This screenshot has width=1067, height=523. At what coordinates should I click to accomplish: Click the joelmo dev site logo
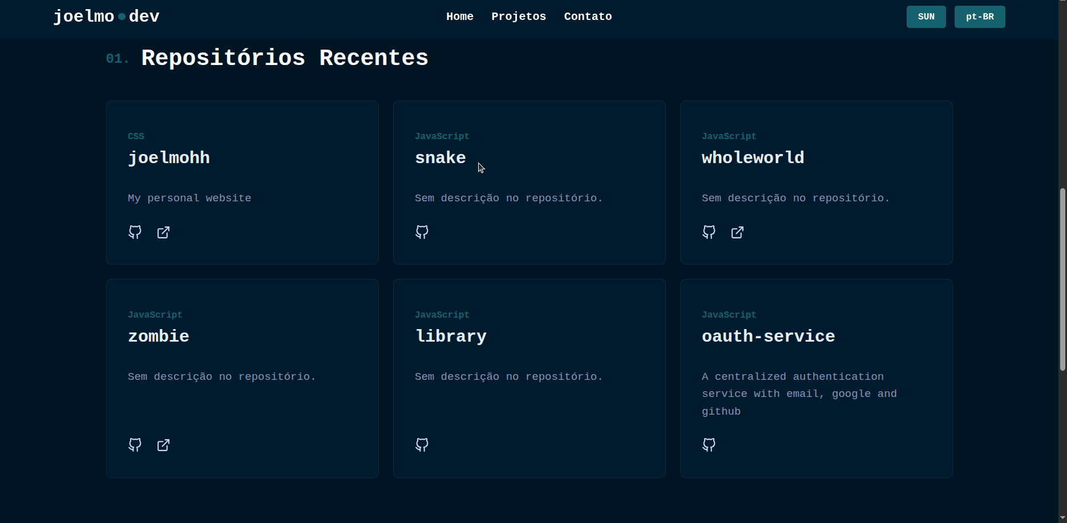pos(106,17)
